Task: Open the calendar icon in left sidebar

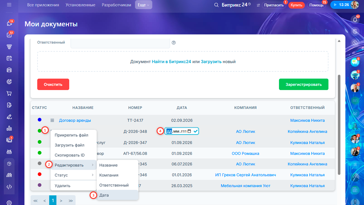Action: coord(9,58)
